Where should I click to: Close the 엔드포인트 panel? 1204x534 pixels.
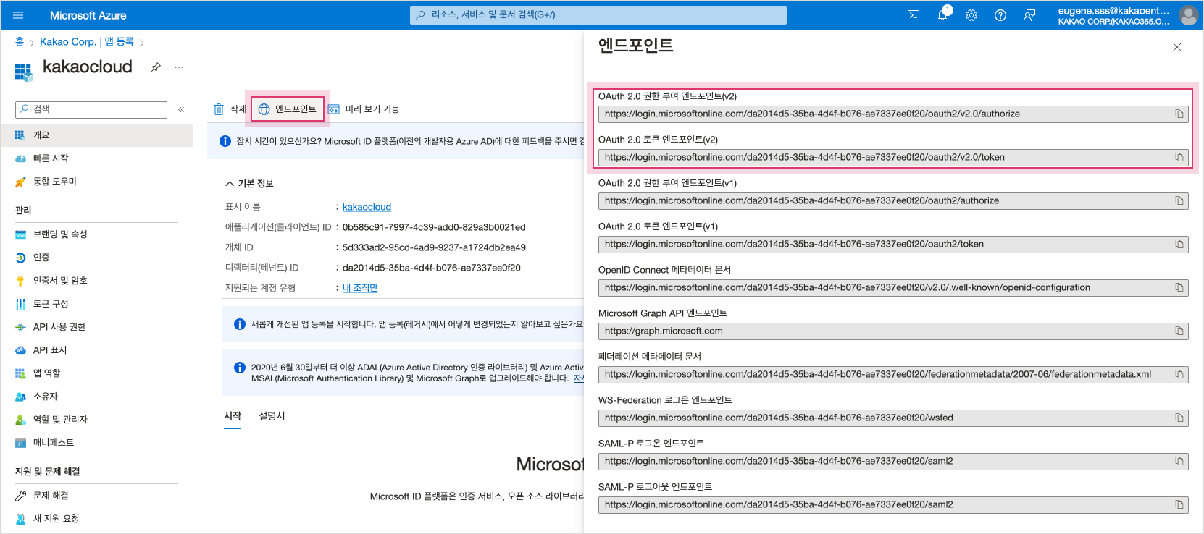tap(1177, 47)
